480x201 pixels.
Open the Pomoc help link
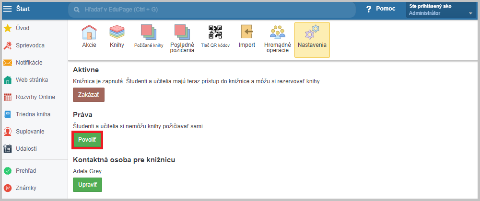(x=386, y=9)
